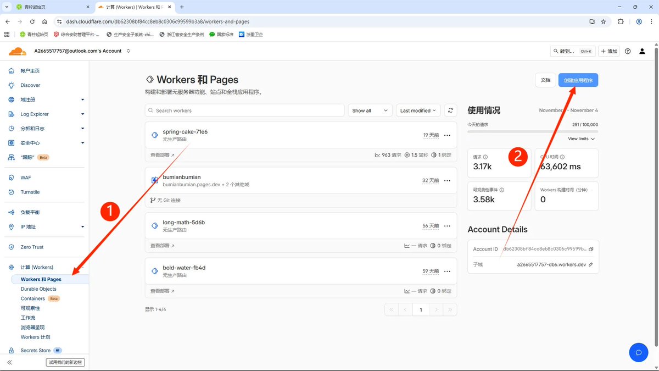659x371 pixels.
Task: Open the 国家标准 bookmark
Action: pyautogui.click(x=221, y=34)
